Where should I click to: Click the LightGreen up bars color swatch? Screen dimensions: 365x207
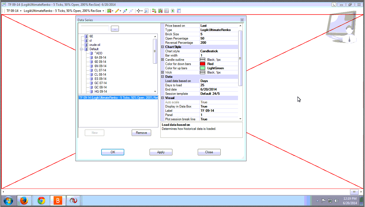point(202,68)
